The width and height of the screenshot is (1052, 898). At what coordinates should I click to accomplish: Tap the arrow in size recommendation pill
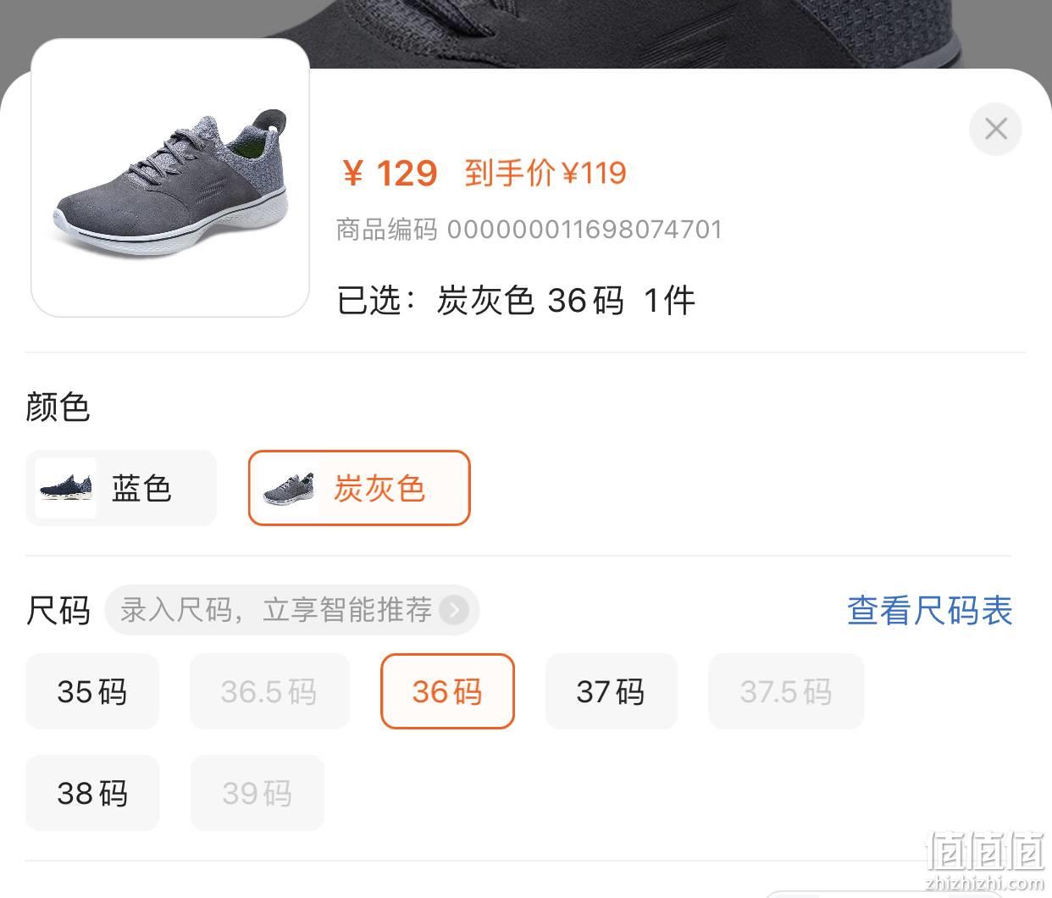(x=454, y=610)
